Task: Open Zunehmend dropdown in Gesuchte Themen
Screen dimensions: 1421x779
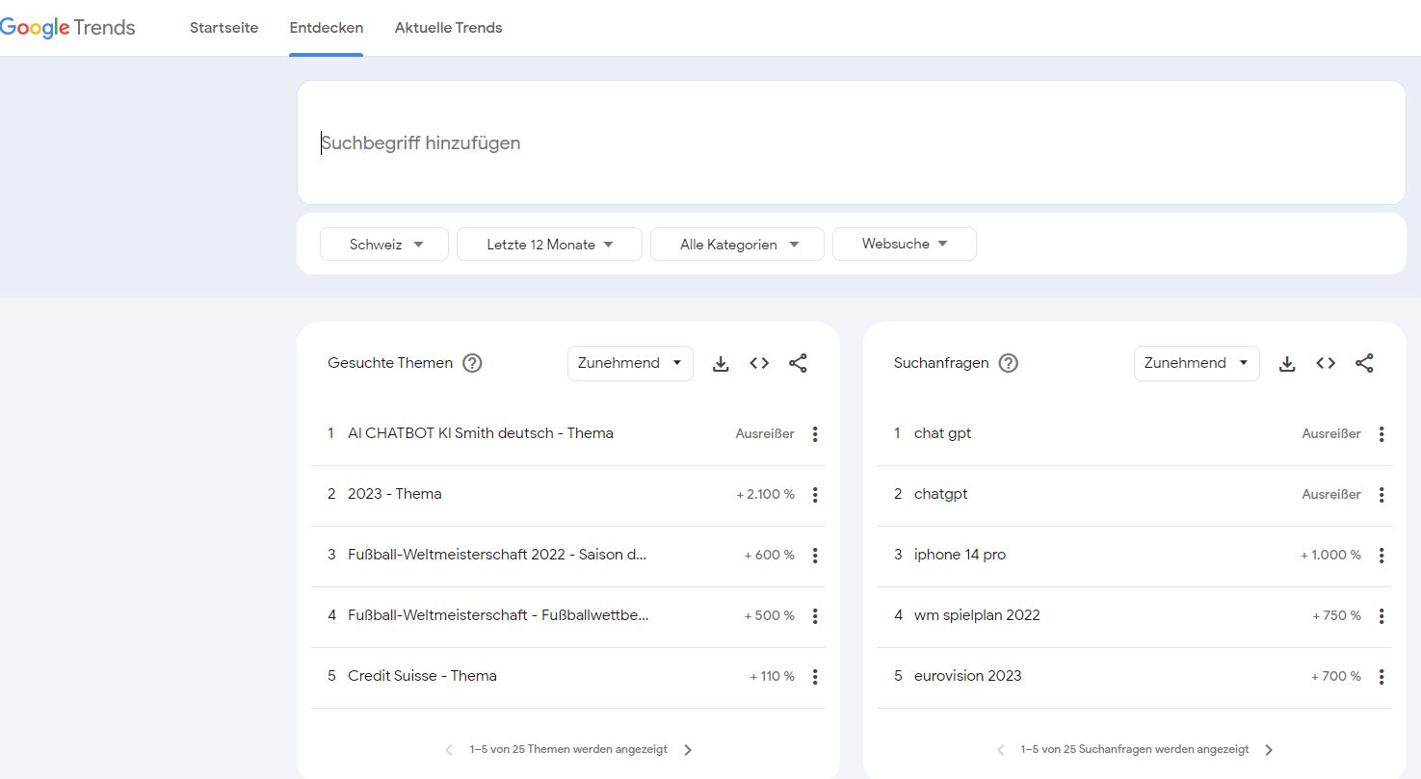Action: click(x=630, y=363)
